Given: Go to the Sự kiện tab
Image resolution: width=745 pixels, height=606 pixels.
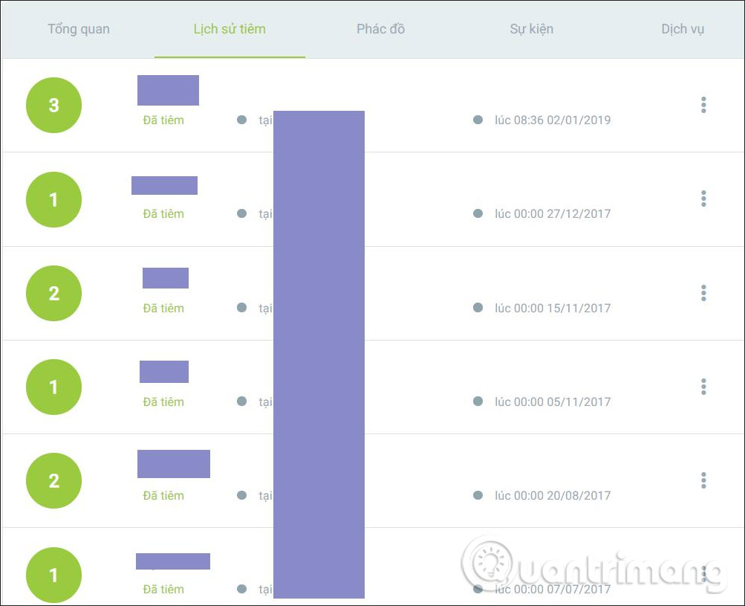Looking at the screenshot, I should pyautogui.click(x=531, y=29).
